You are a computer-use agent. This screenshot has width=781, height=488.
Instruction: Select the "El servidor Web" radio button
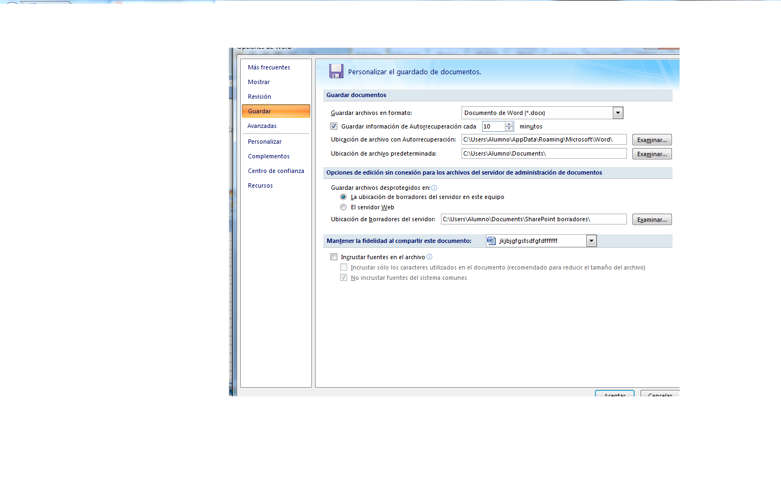[343, 207]
